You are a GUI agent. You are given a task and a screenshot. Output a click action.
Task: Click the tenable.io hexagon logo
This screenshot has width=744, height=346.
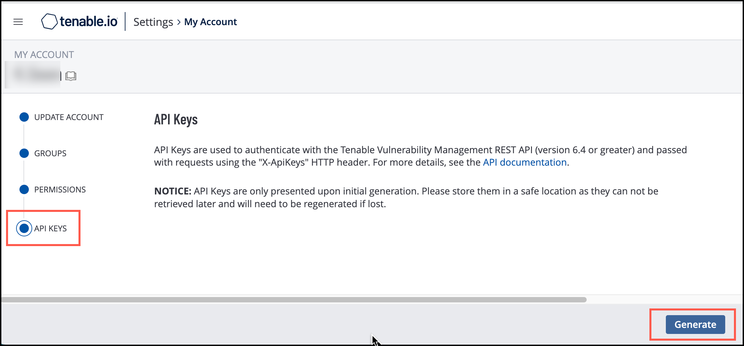[49, 21]
